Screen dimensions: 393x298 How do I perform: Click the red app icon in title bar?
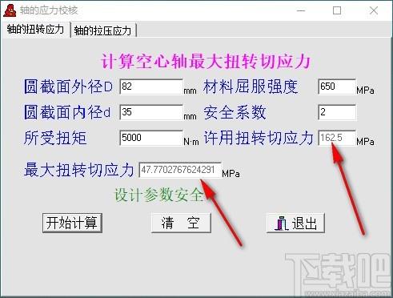pos(10,10)
